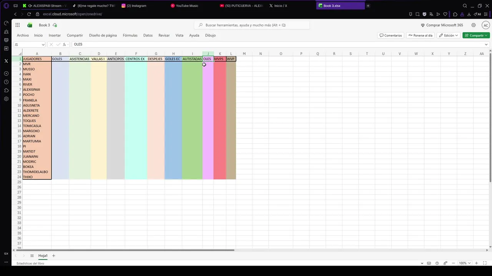The height and width of the screenshot is (276, 492).
Task: Select the Hoja1 sheet tab
Action: click(43, 256)
